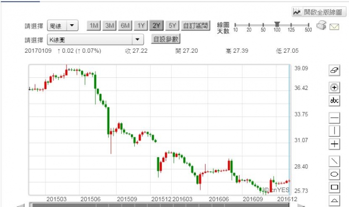Switch chart range to 6M

click(x=125, y=26)
